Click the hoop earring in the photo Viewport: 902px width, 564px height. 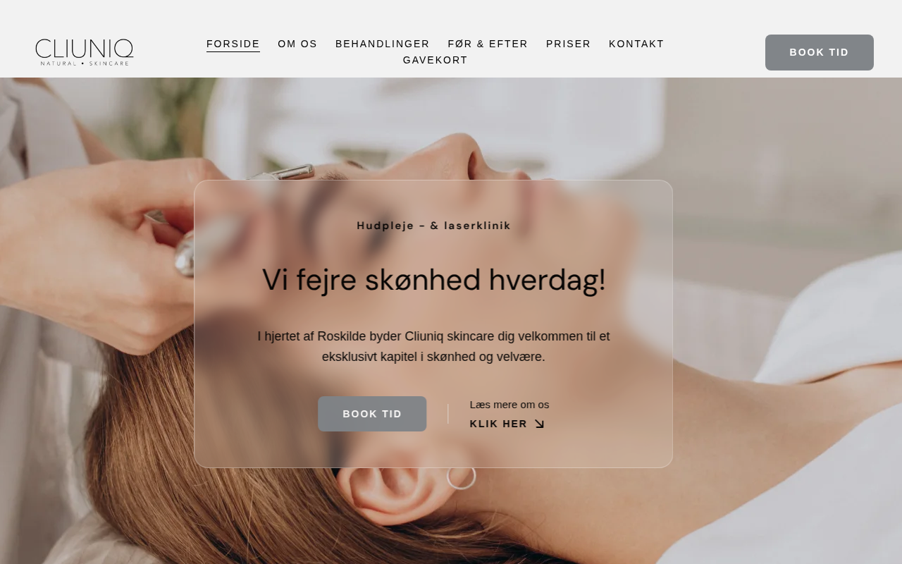[462, 477]
